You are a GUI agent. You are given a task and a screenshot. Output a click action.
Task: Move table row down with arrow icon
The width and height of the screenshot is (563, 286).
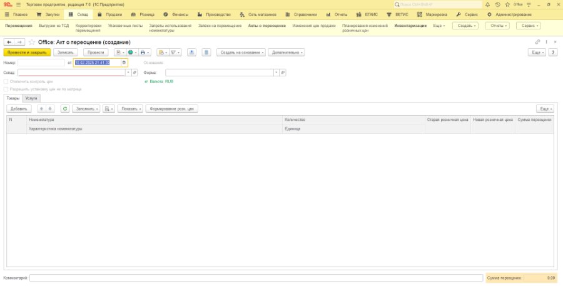pyautogui.click(x=50, y=108)
